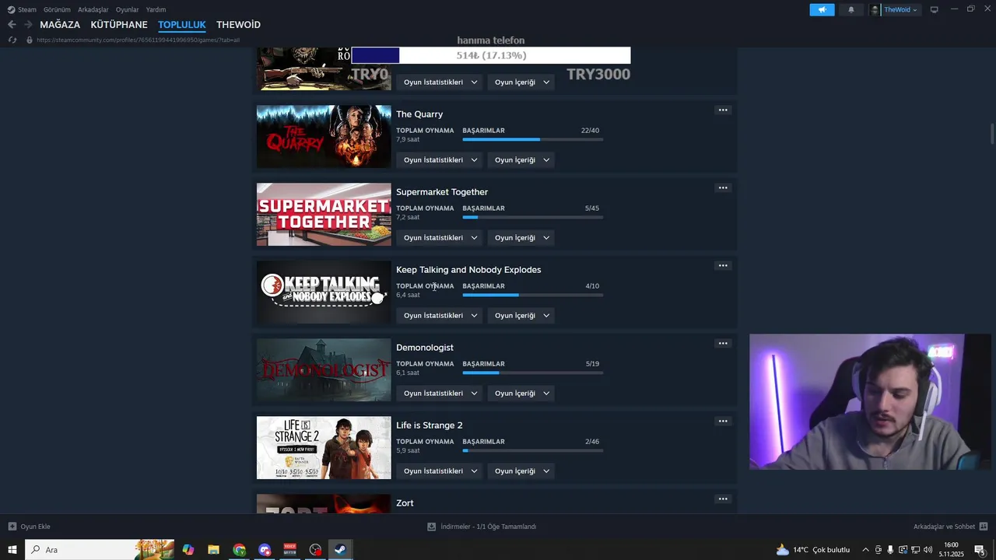Open Keep Talking and Nobody Explodes title
The width and height of the screenshot is (996, 560).
click(x=468, y=270)
